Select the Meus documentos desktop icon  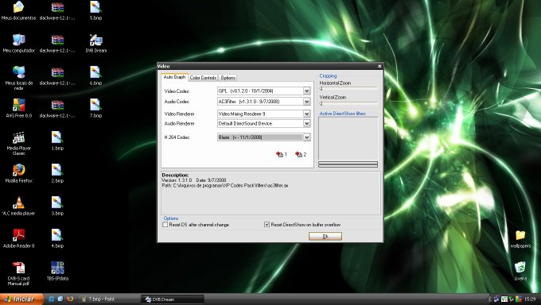tap(18, 10)
